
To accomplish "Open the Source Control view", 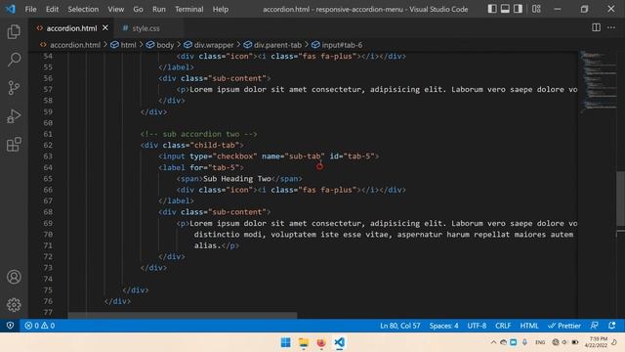I will pos(14,88).
